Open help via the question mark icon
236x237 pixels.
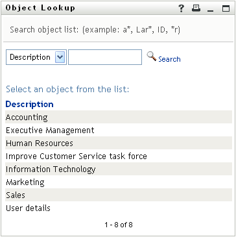click(182, 8)
